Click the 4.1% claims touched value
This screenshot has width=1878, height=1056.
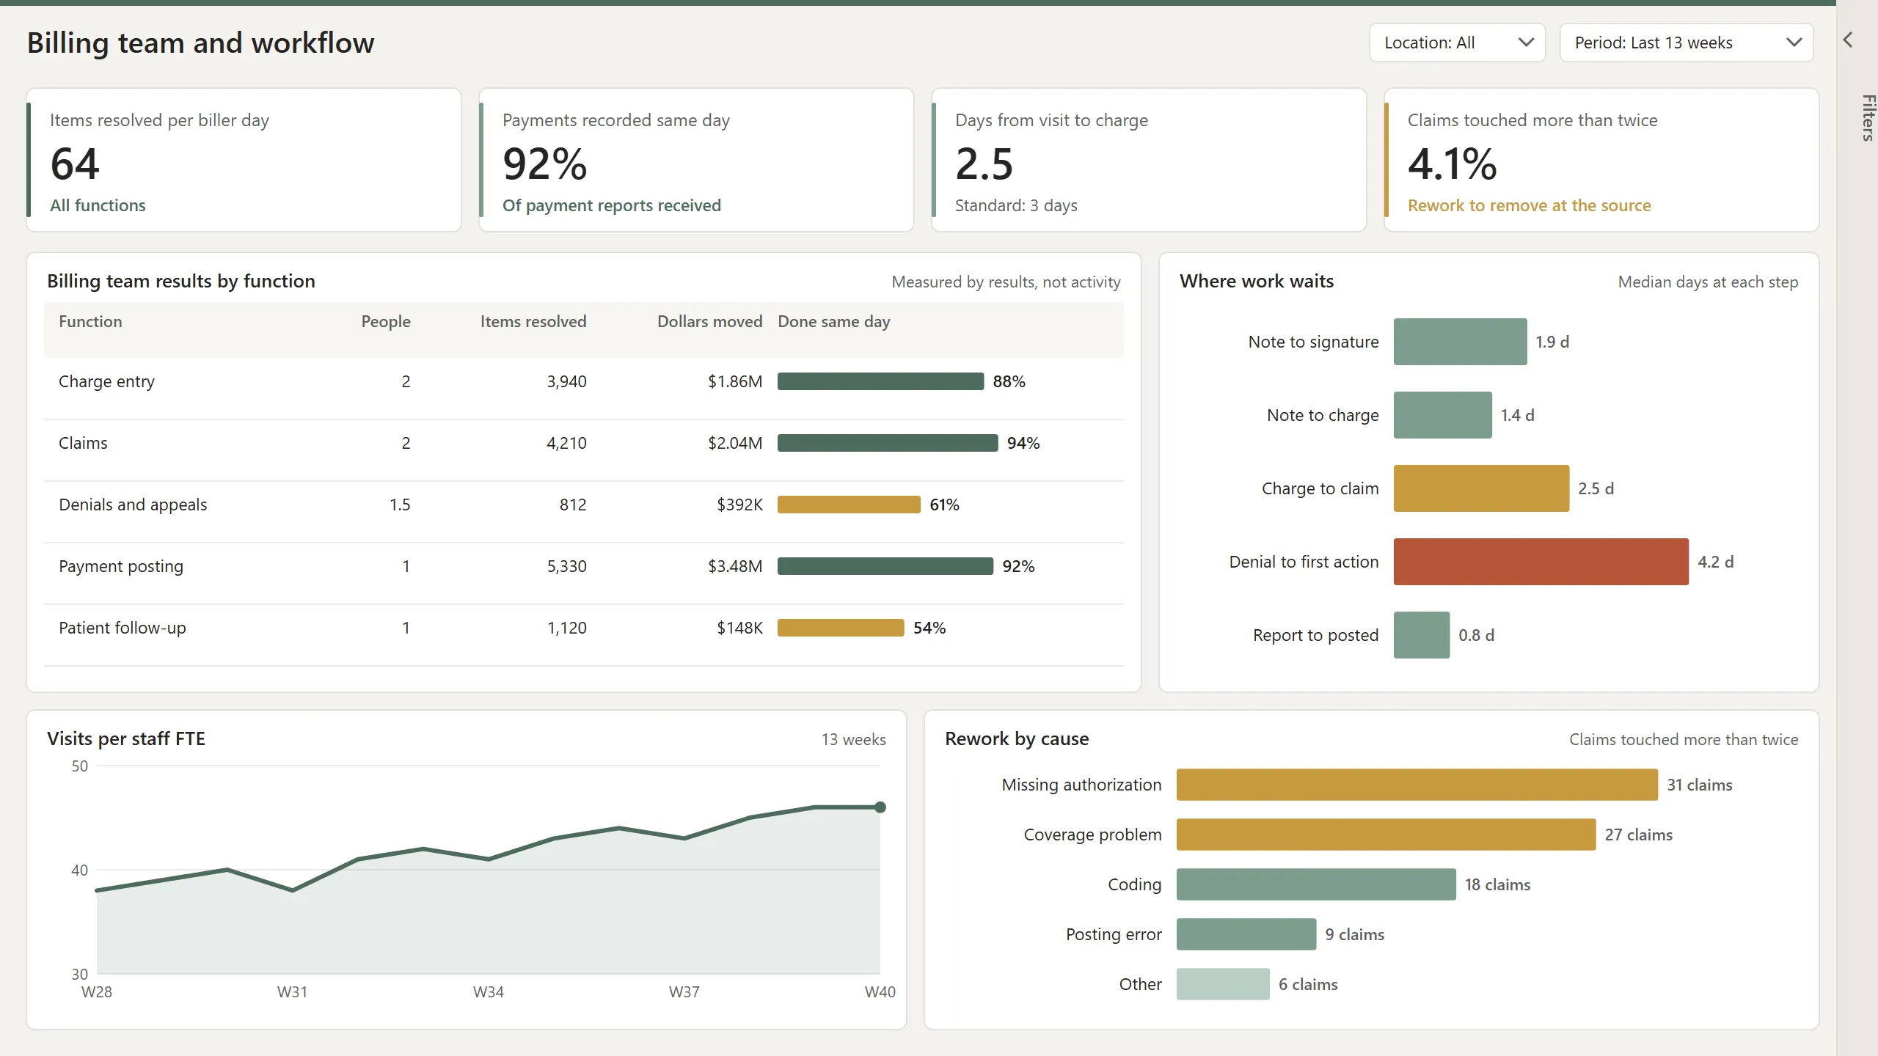click(x=1452, y=164)
